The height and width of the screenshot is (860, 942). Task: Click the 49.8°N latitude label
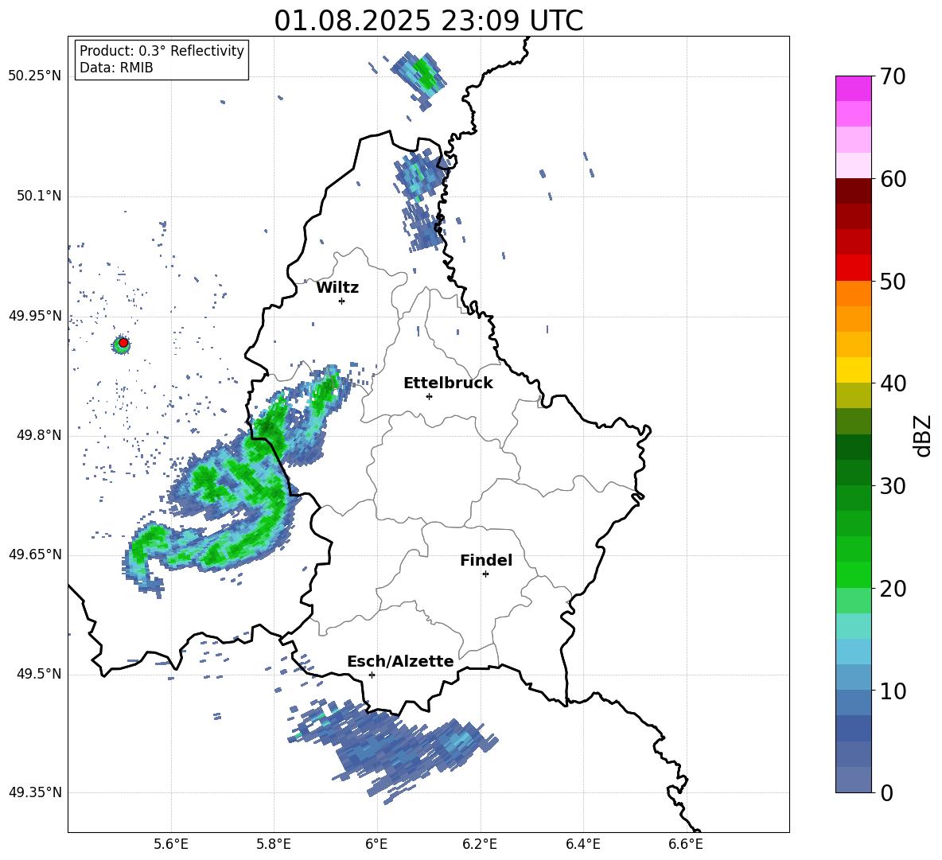click(x=38, y=435)
